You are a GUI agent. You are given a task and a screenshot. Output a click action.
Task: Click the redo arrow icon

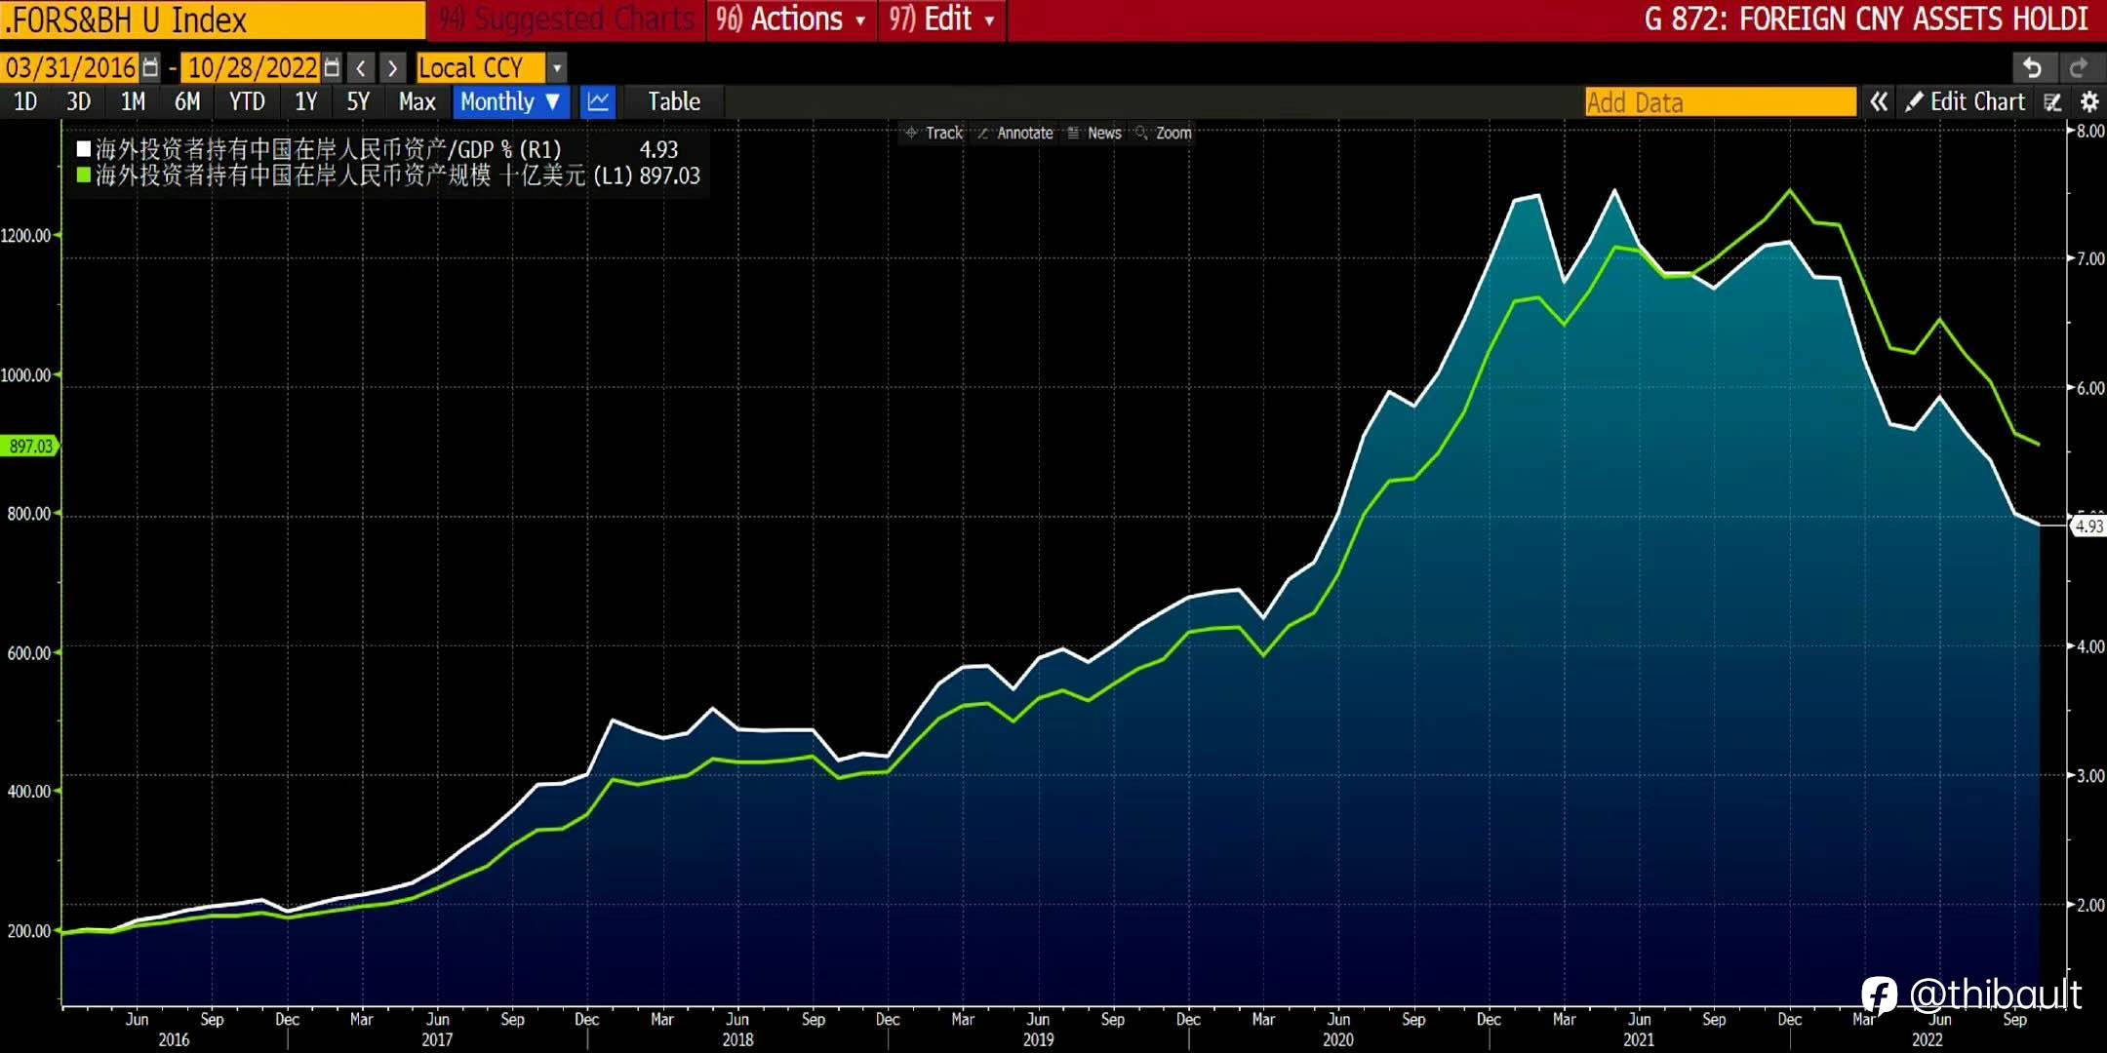[x=2078, y=67]
